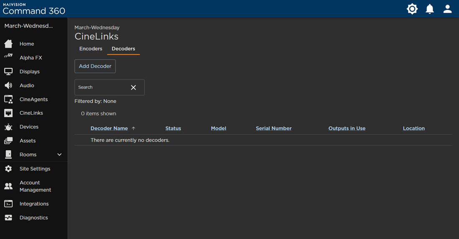The height and width of the screenshot is (239, 459).
Task: Click the CineAgents sidebar icon
Action: pos(8,99)
